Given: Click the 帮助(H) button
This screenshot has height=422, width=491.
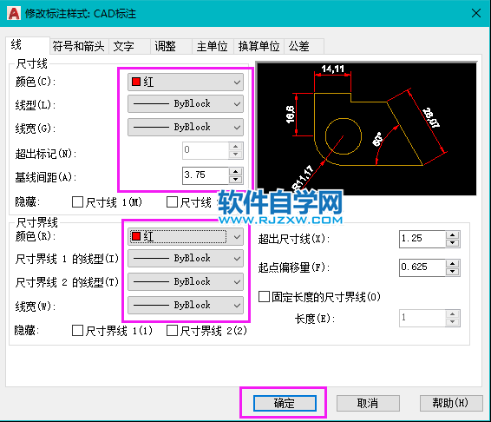Looking at the screenshot, I should click(x=451, y=403).
